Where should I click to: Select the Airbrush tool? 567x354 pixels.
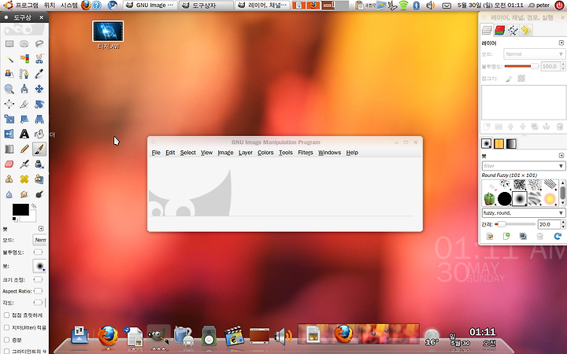pos(24,164)
